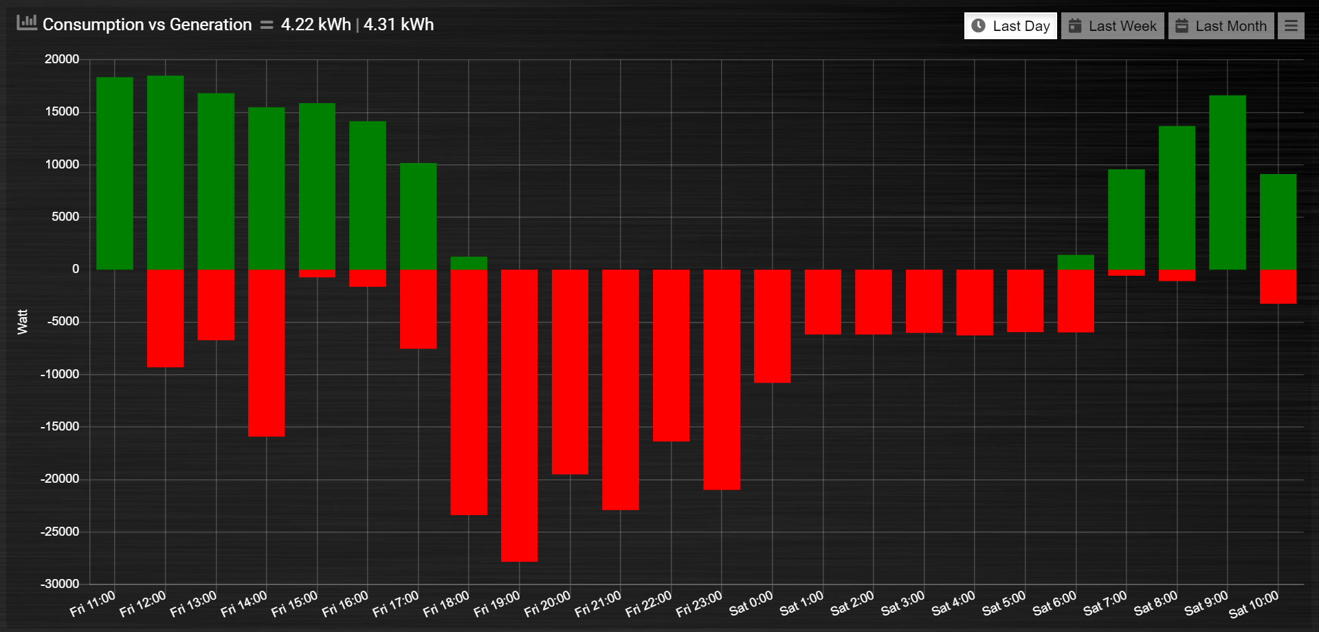Image resolution: width=1319 pixels, height=632 pixels.
Task: Click the Sat 9:00 x-axis label
Action: pos(1206,604)
